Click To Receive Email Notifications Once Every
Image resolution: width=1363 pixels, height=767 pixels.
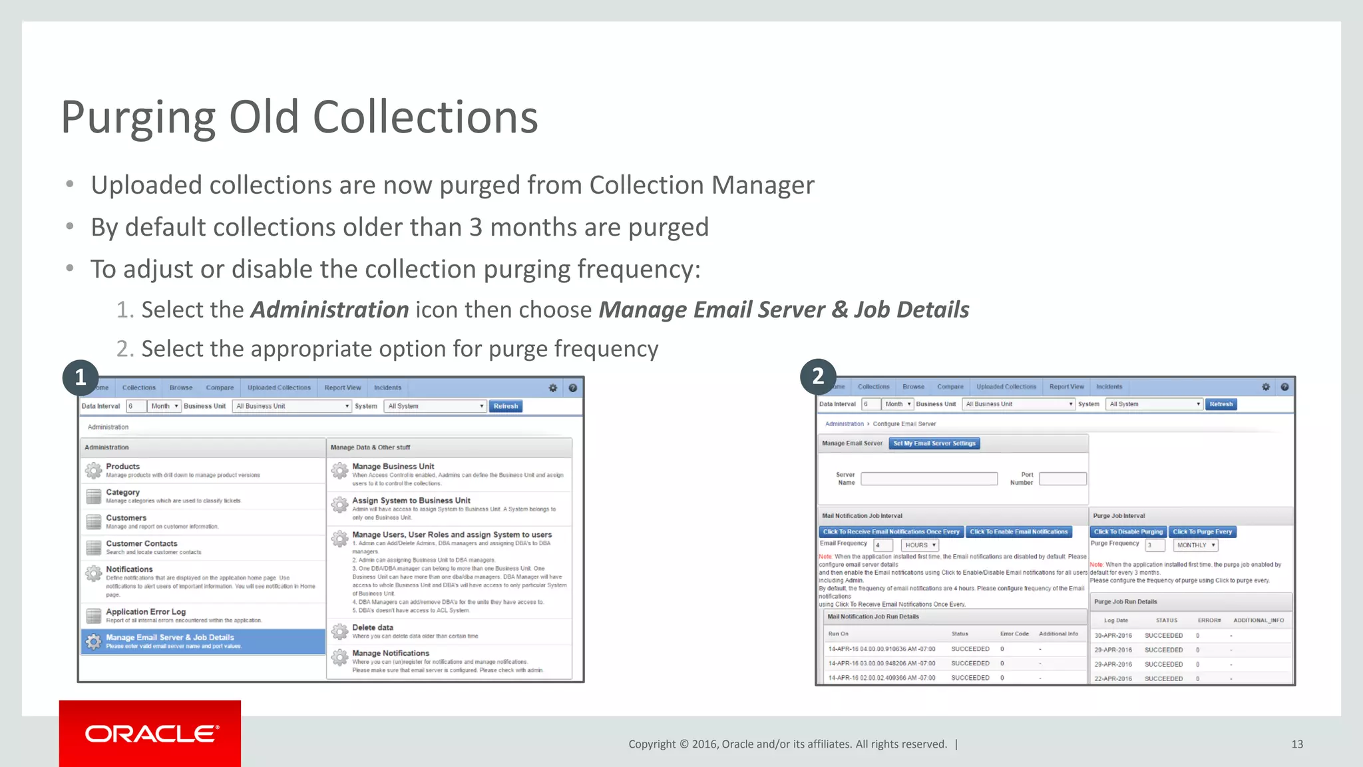891,532
